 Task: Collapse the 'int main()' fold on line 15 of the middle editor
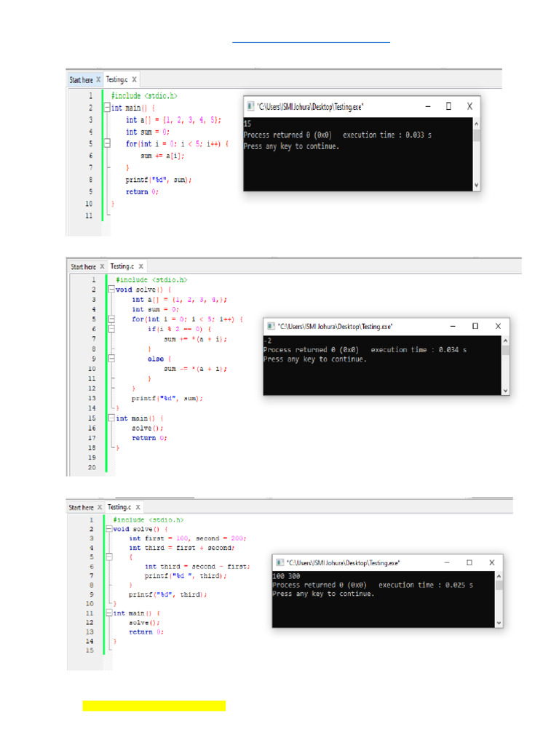click(111, 418)
